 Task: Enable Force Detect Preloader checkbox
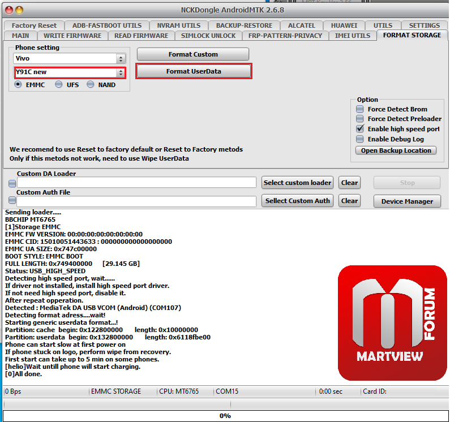tap(359, 119)
